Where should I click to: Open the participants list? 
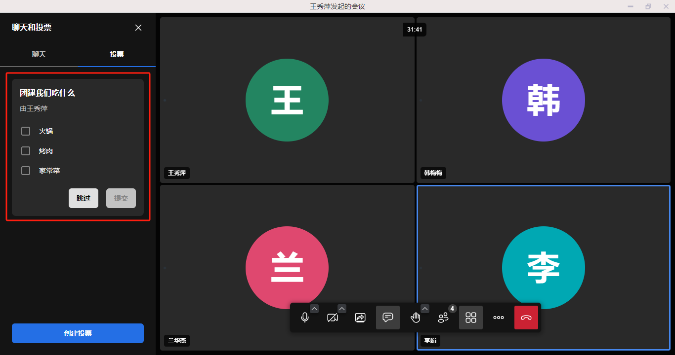point(443,318)
